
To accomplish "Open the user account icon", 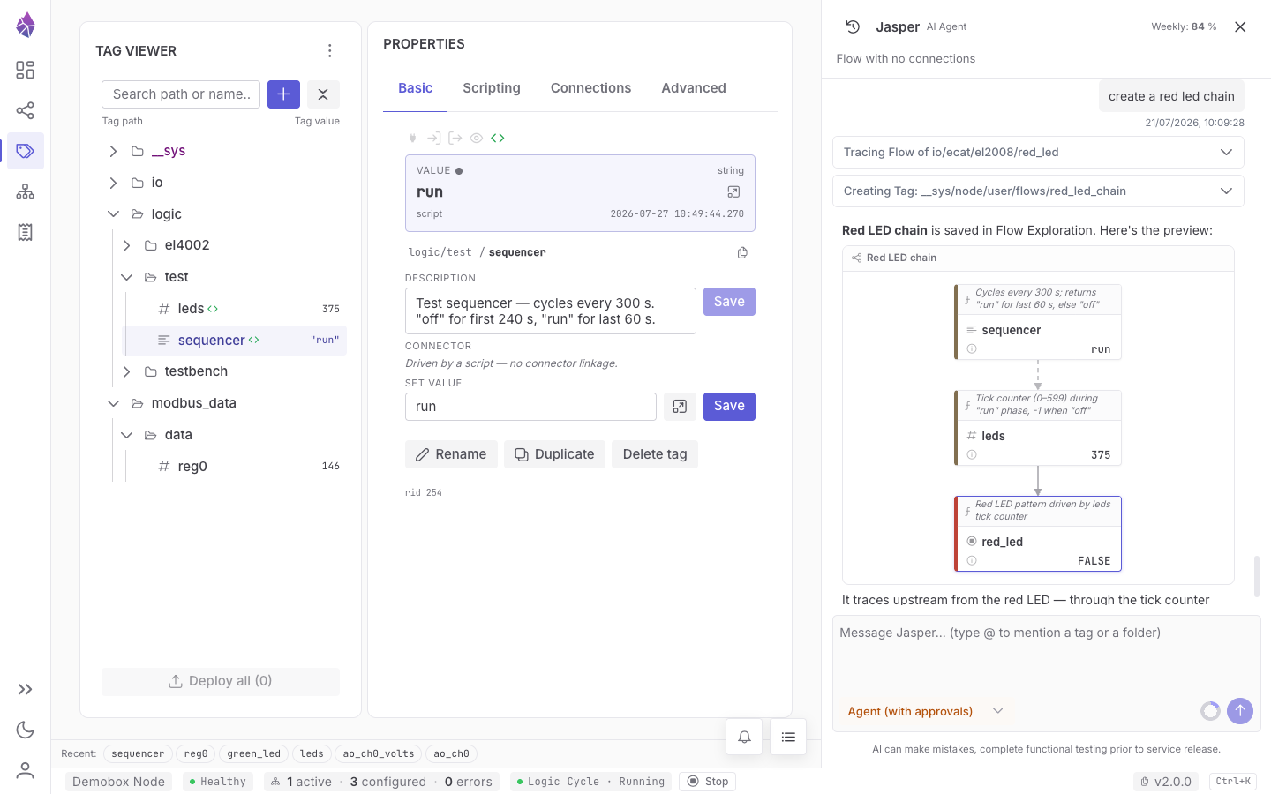I will point(25,770).
